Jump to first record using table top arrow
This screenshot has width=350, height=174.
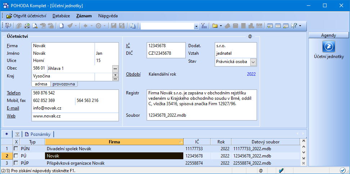[x=303, y=141]
